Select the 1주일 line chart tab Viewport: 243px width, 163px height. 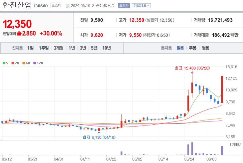point(44,48)
